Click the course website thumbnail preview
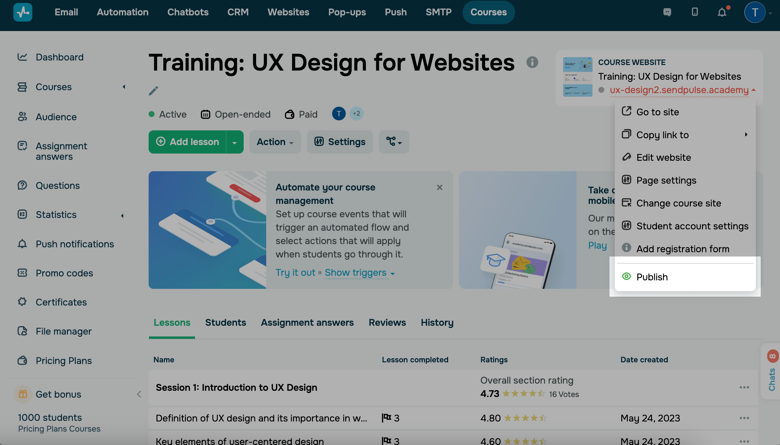 [x=577, y=77]
